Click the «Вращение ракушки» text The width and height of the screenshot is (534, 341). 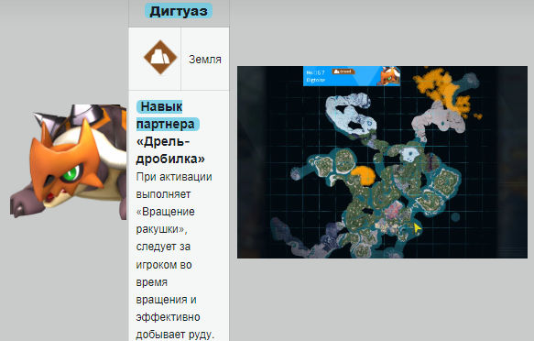point(166,220)
